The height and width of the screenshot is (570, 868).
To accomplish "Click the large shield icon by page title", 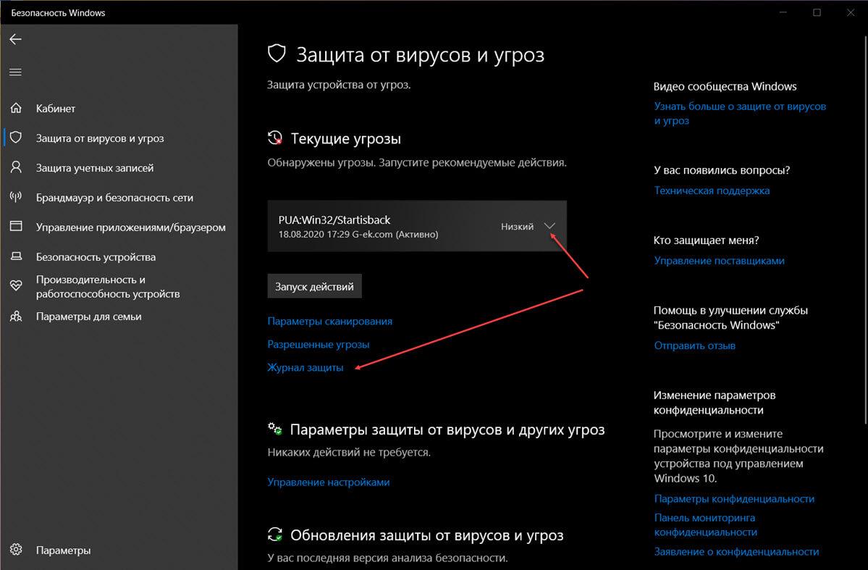I will pos(277,54).
